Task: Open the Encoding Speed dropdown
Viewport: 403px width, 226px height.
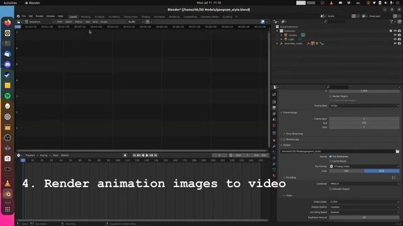Action: point(365,212)
